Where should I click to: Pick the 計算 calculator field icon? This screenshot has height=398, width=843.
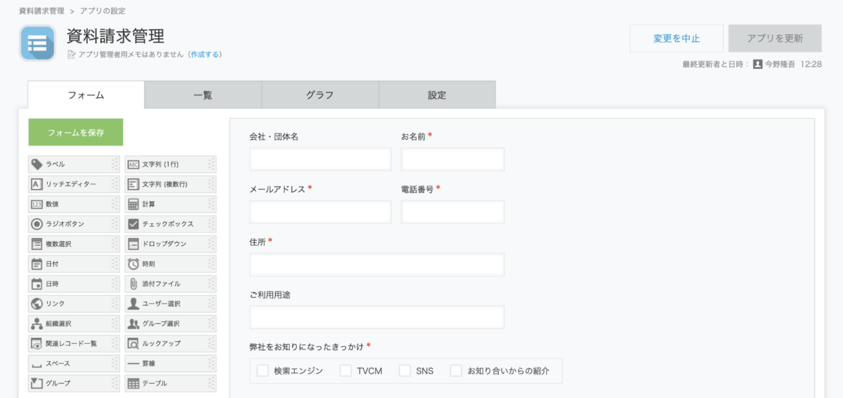click(133, 204)
